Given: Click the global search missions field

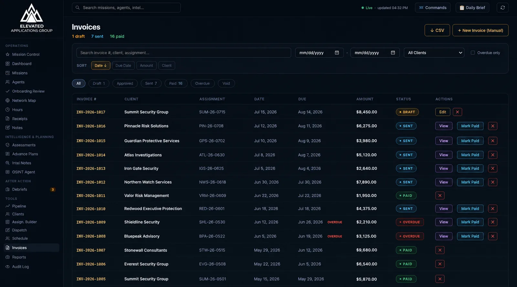Looking at the screenshot, I should [126, 8].
